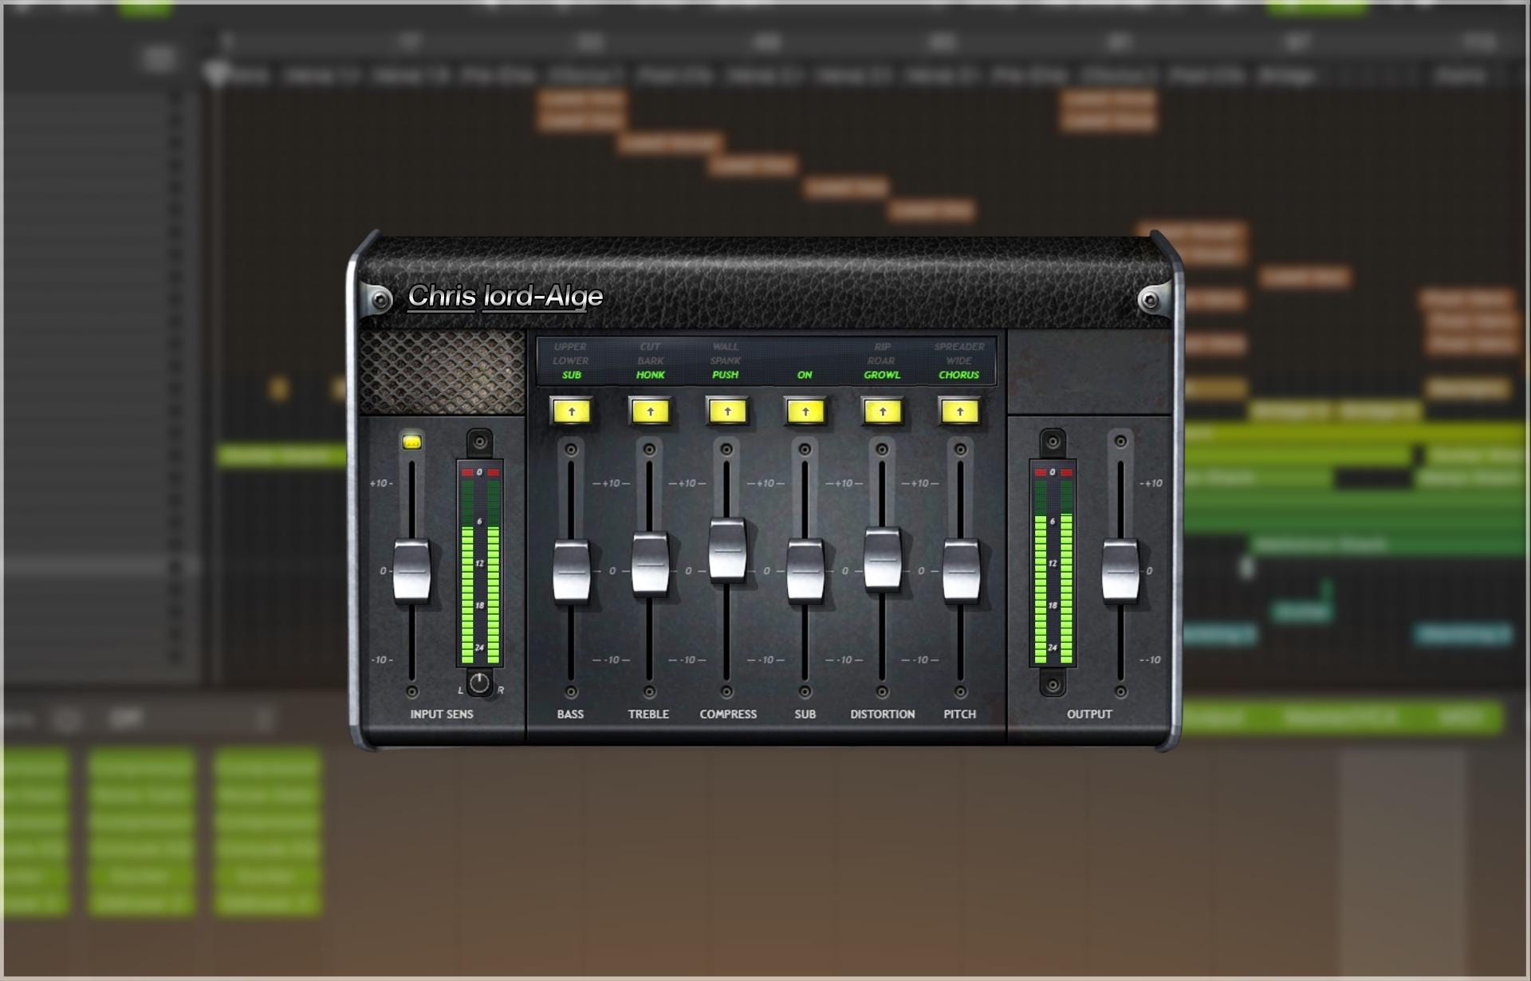Click the yellow arrow button above Bass fader
Image resolution: width=1531 pixels, height=981 pixels.
tap(572, 412)
